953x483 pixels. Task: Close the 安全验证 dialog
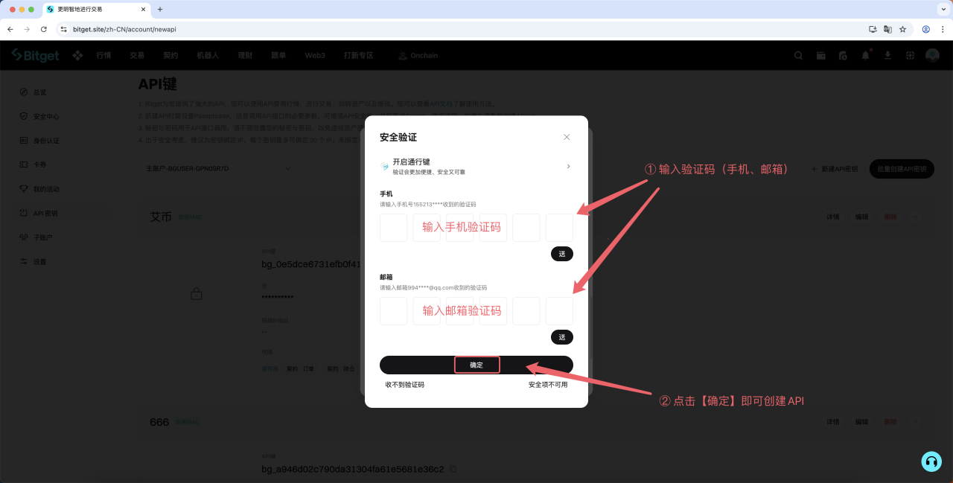coord(567,137)
